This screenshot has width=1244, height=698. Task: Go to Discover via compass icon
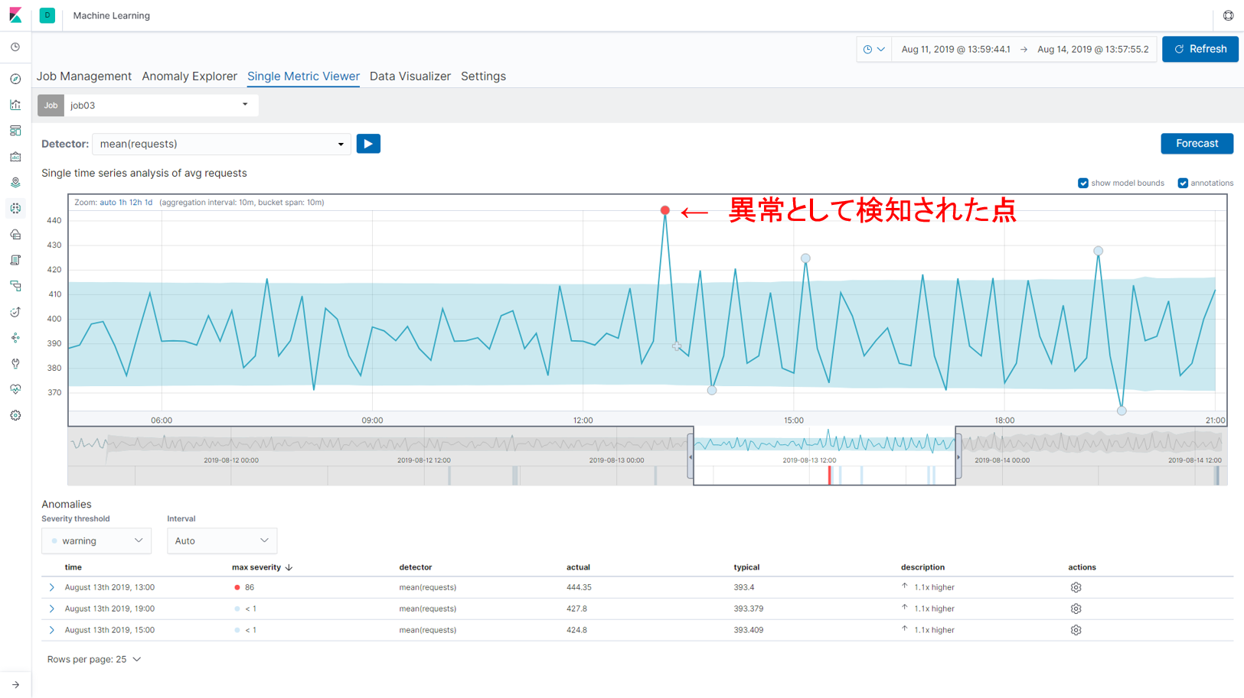click(x=15, y=79)
